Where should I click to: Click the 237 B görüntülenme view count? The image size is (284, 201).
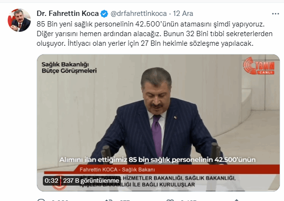91,181
